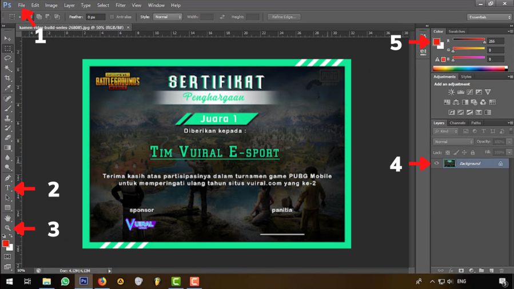Toggle lock position
Screen dimensions: 514x289
pyautogui.click(x=464, y=152)
